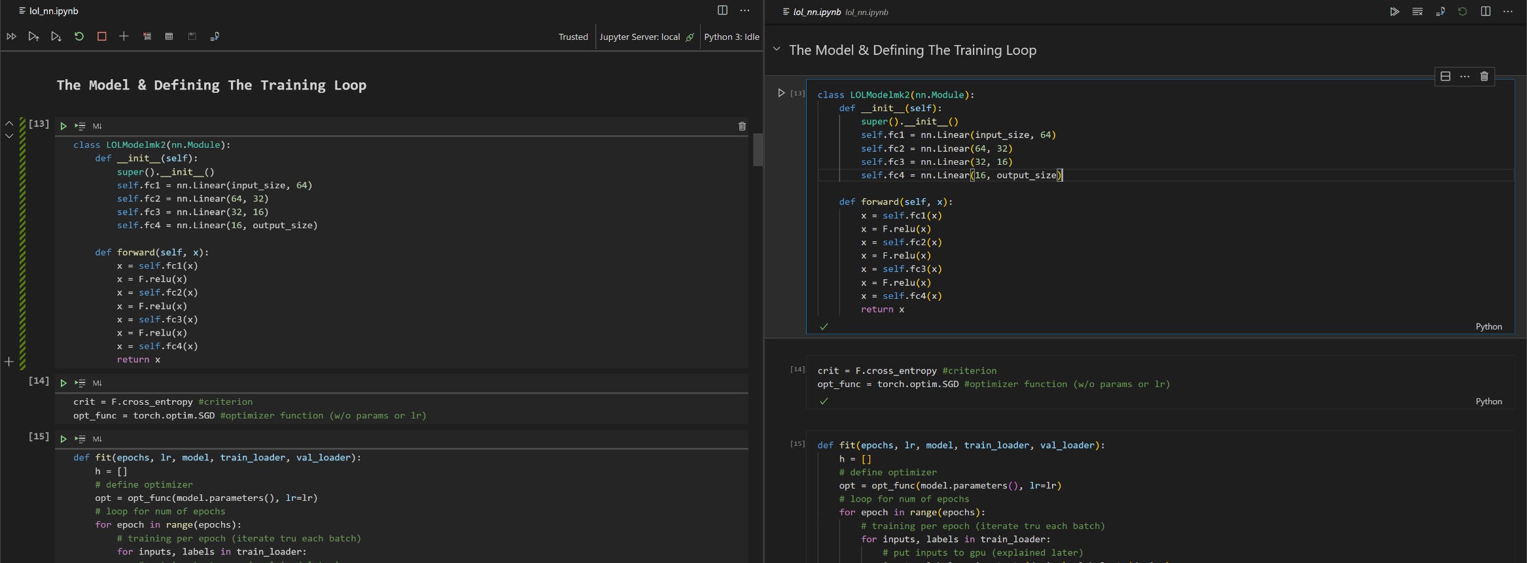
Task: Add cell below using plus near cell [13]
Action: 9,362
